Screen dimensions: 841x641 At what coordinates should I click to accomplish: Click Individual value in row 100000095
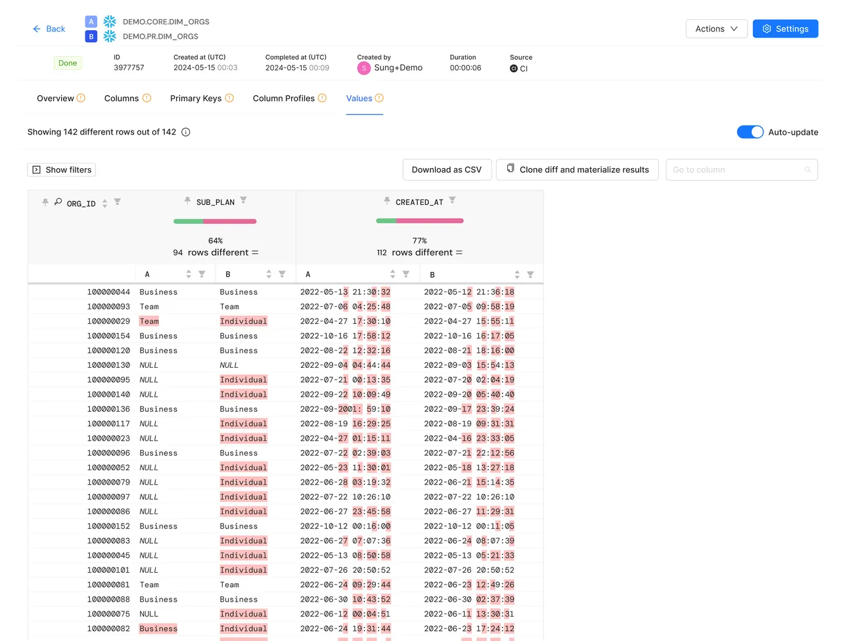(244, 380)
